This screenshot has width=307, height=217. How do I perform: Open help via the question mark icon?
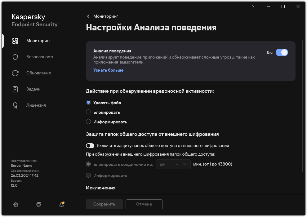(x=253, y=7)
